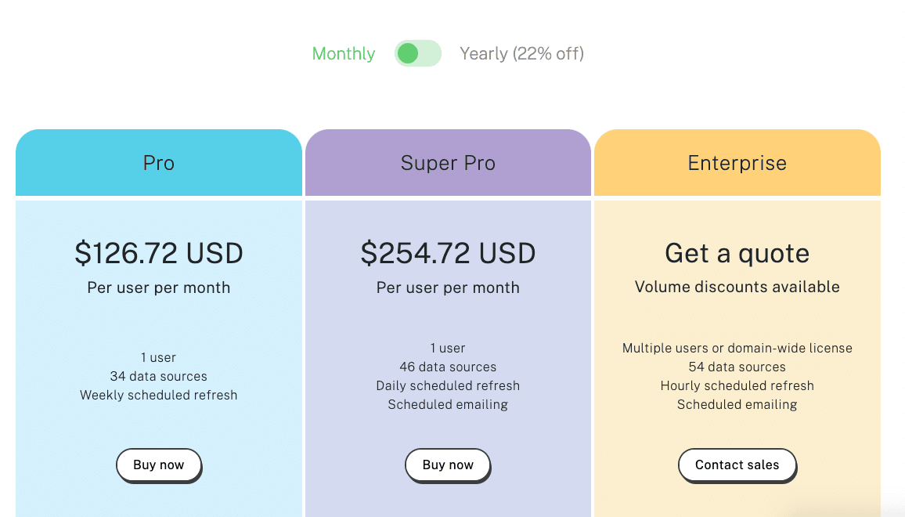Viewport: 905px width, 517px height.
Task: Enable yearly billing with the green switch
Action: tap(417, 53)
